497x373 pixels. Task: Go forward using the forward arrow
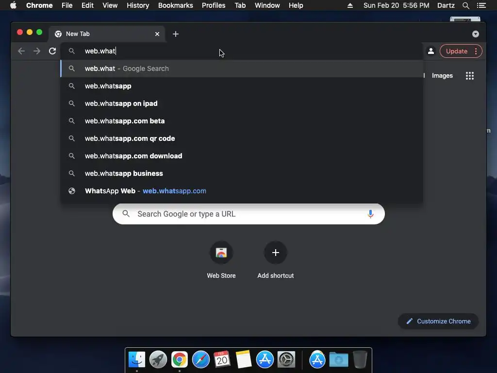(x=37, y=51)
